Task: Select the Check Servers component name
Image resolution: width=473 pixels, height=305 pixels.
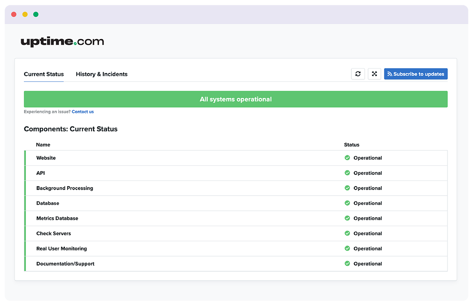Action: 53,233
